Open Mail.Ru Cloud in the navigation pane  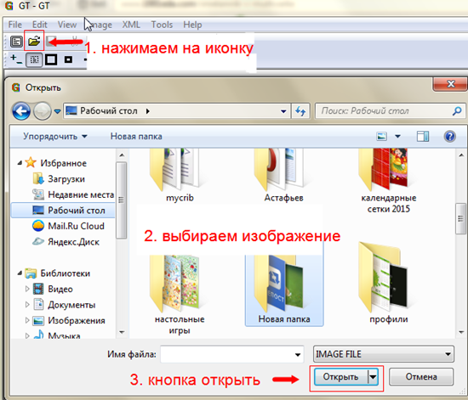[x=76, y=226]
